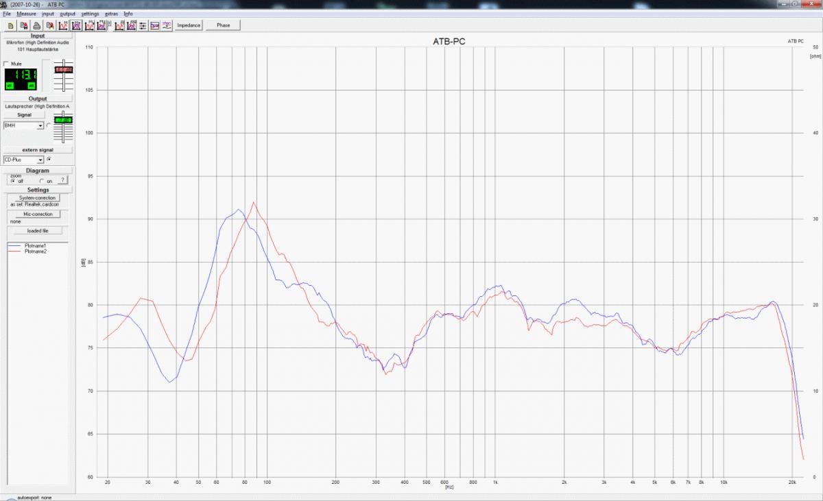
Task: Open the Measure menu
Action: pyautogui.click(x=26, y=14)
